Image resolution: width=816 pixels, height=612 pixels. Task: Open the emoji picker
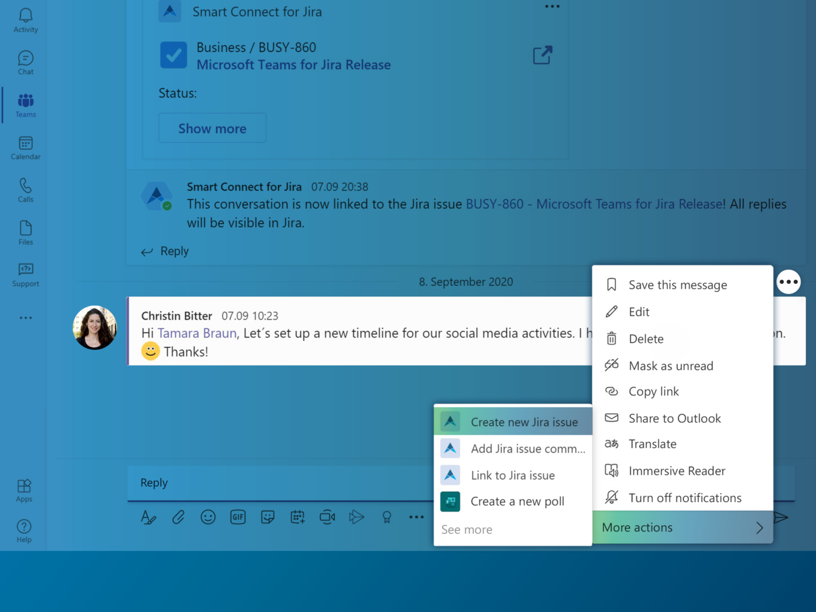click(x=208, y=517)
